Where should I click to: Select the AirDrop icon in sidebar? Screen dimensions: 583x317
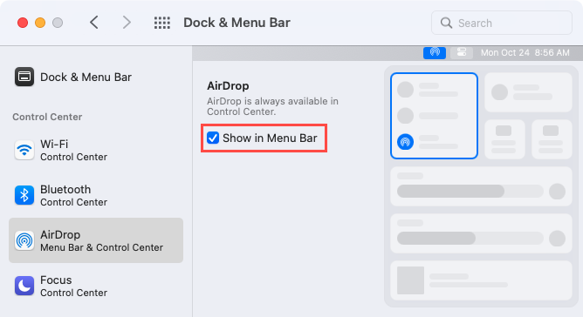24,240
